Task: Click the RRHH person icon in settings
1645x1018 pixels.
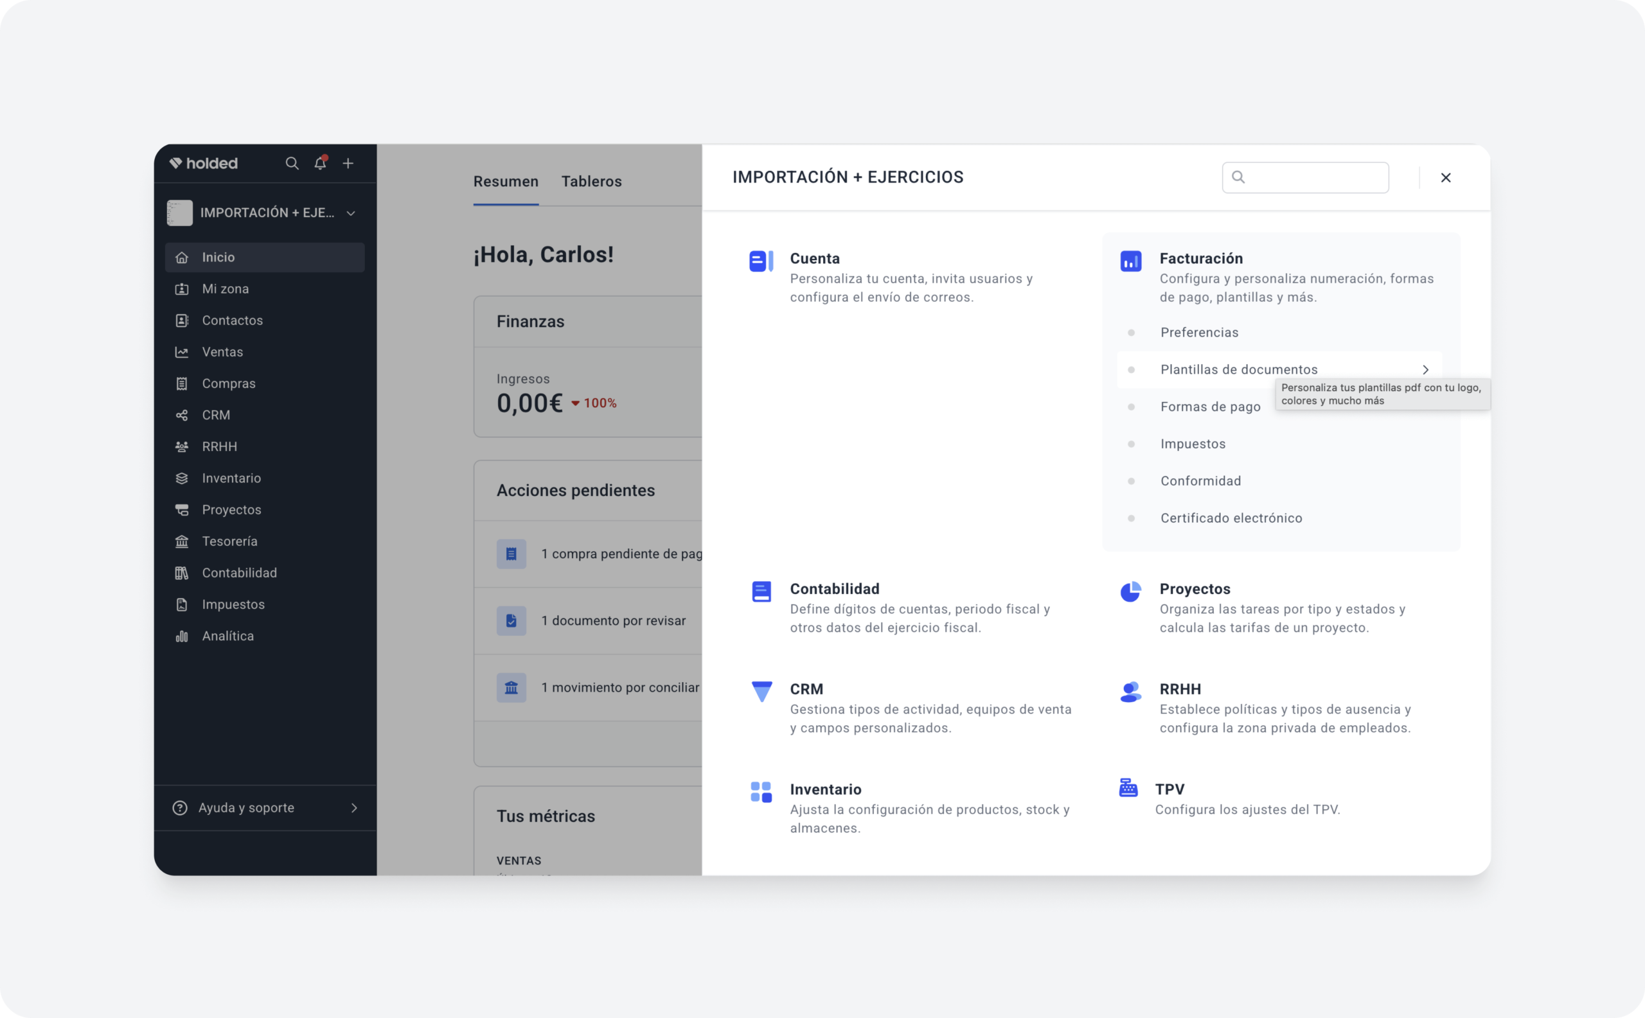Action: [x=1130, y=692]
